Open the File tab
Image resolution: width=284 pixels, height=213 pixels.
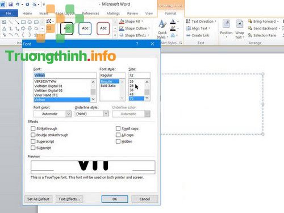[9, 14]
